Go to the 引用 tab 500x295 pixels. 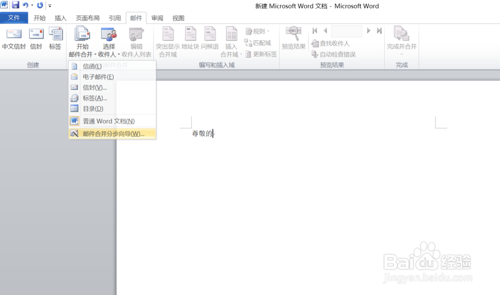click(115, 18)
